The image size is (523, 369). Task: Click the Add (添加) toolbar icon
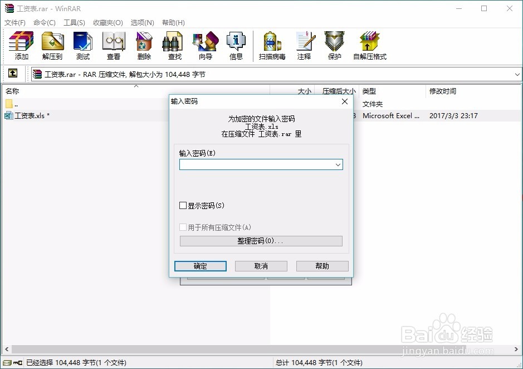[x=21, y=45]
